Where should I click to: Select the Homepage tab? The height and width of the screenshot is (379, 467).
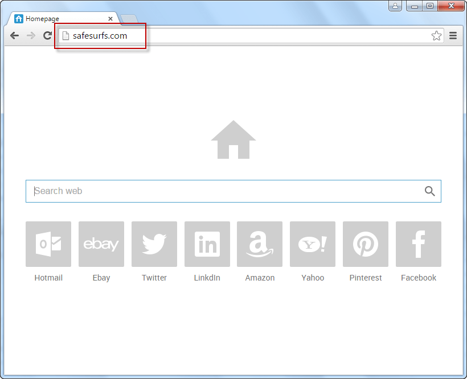pos(63,19)
